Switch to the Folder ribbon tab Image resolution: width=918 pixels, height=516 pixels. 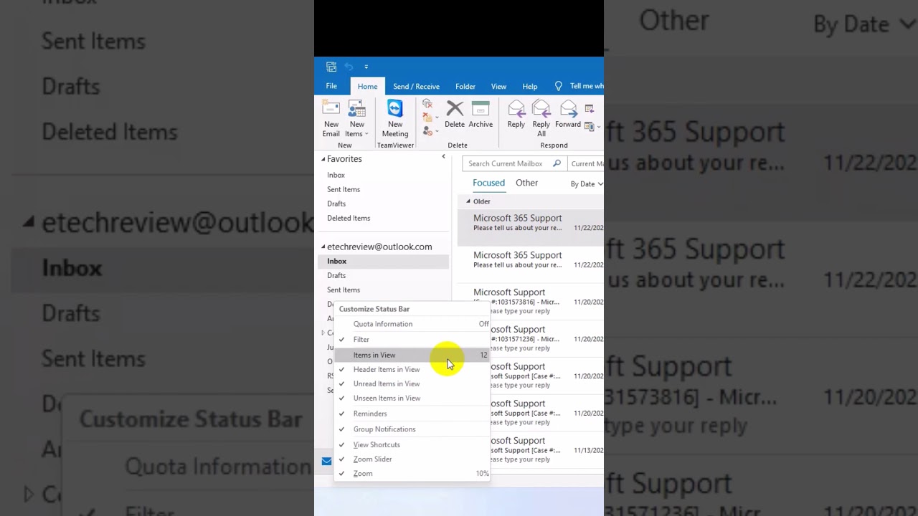(465, 86)
